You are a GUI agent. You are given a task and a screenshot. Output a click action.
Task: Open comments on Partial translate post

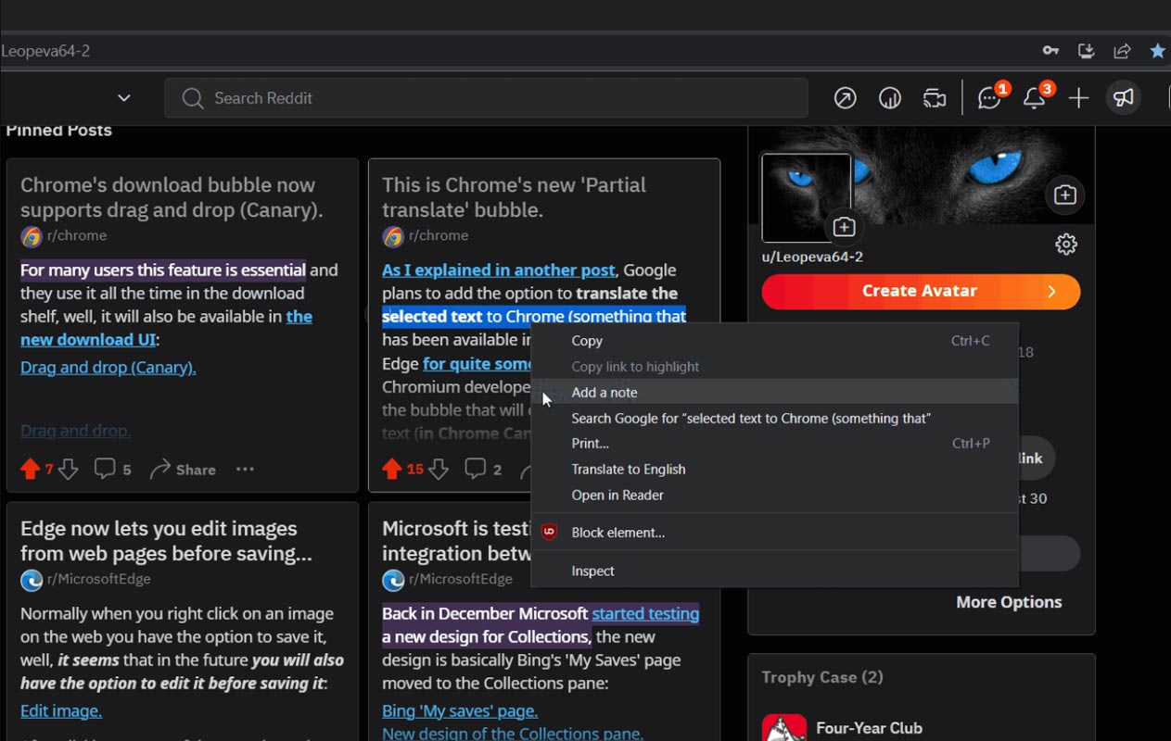pos(483,470)
